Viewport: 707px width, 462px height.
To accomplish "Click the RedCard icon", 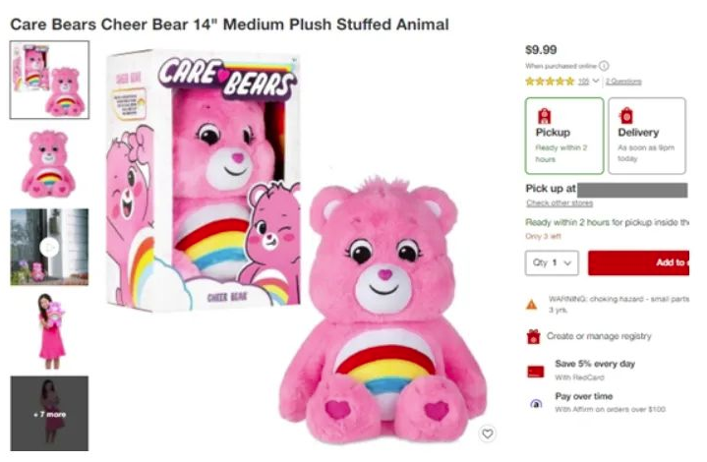I will point(534,371).
